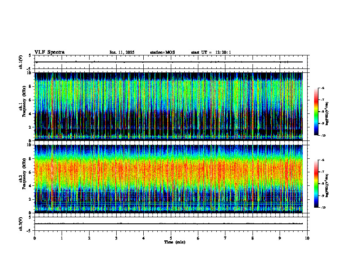Click time axis tick label "0"
This screenshot has width=346, height=267.
click(x=35, y=238)
